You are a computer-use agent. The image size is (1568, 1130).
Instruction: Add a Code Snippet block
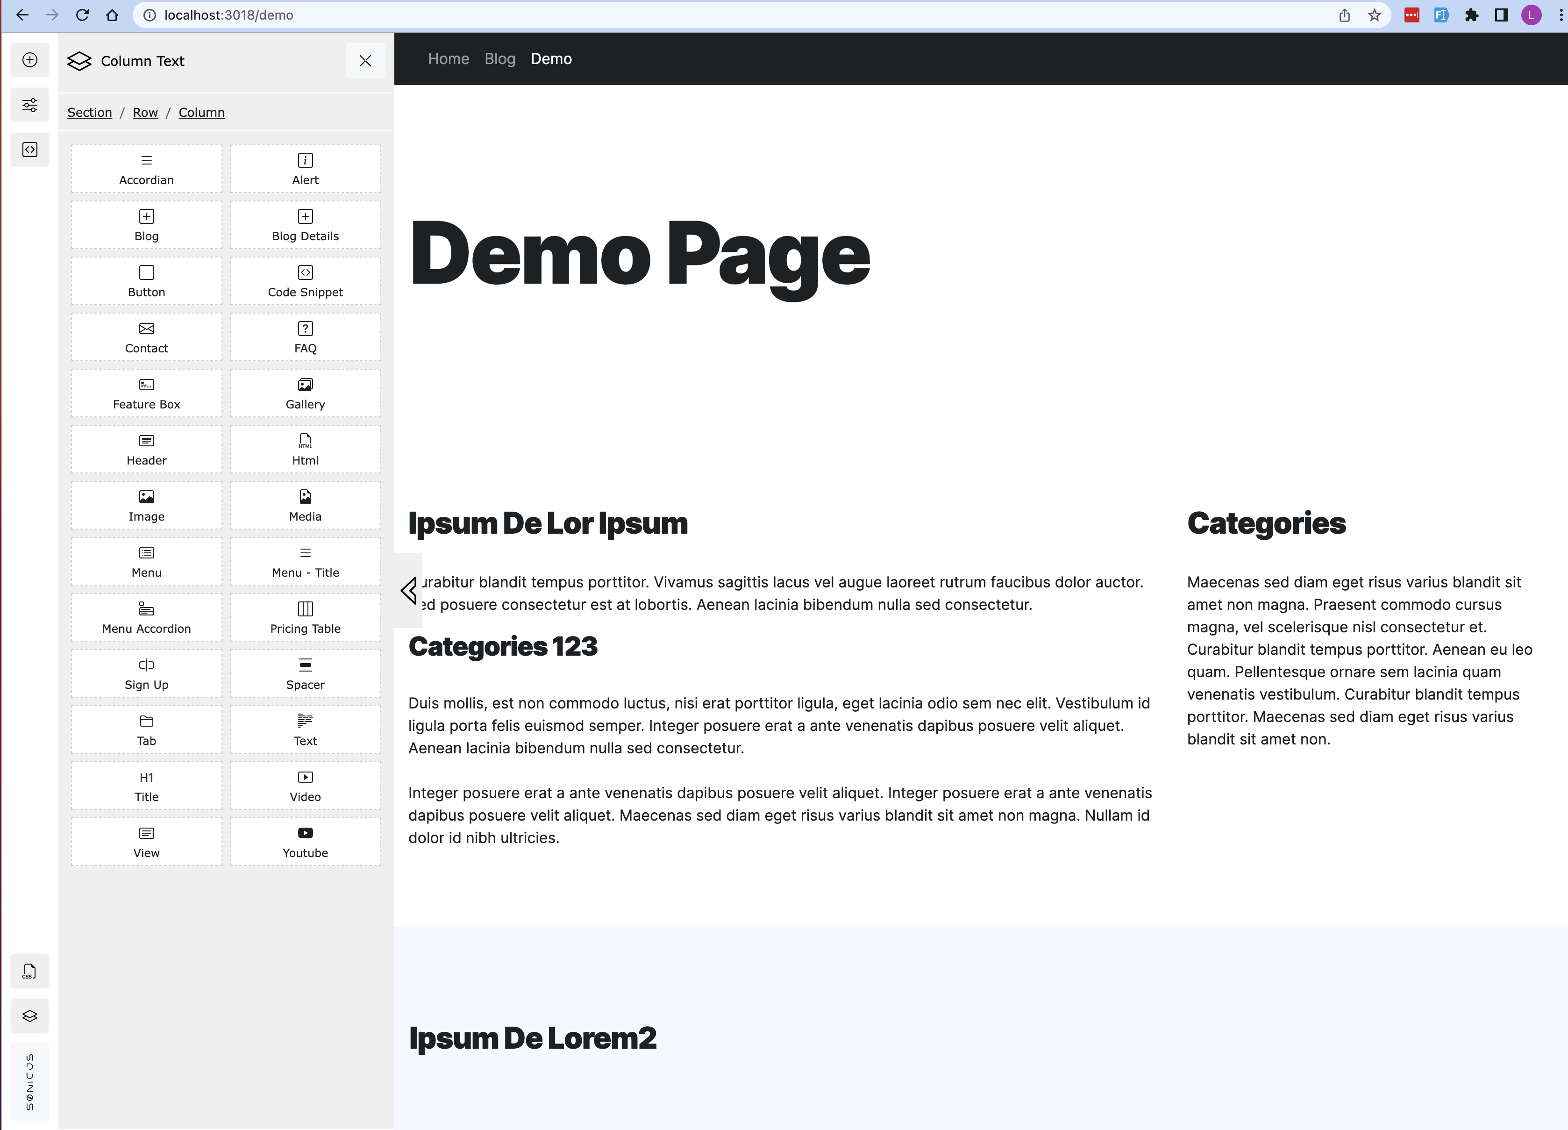[305, 281]
